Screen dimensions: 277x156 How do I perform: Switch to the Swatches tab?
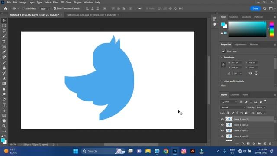coord(234,17)
